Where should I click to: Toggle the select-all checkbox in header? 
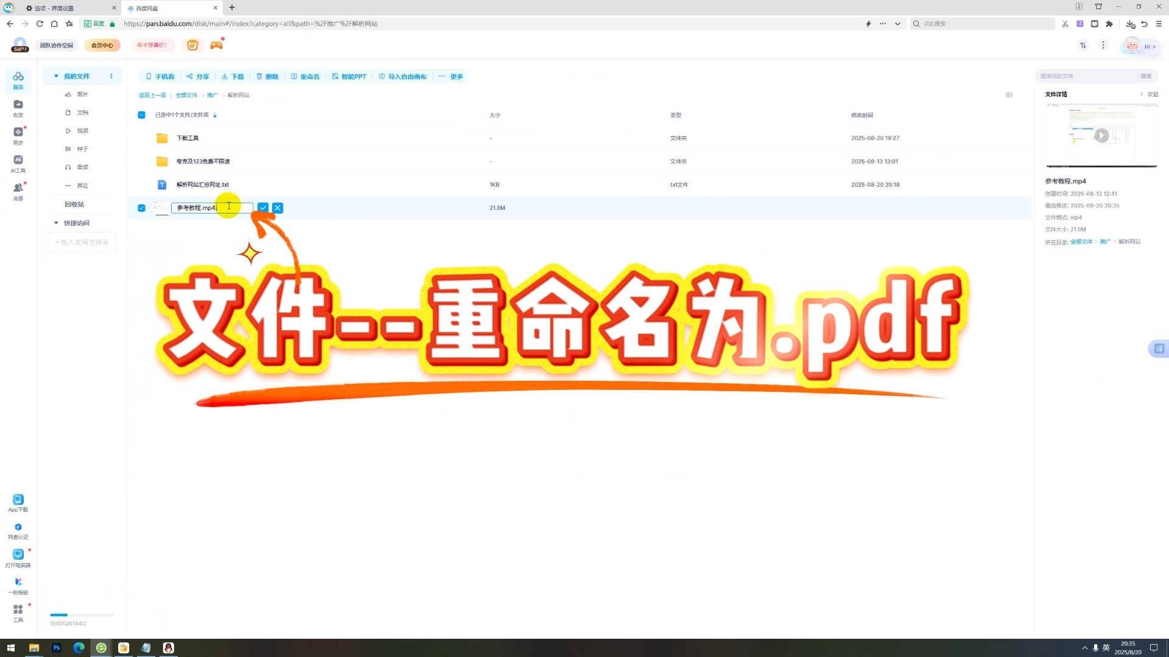(x=142, y=115)
